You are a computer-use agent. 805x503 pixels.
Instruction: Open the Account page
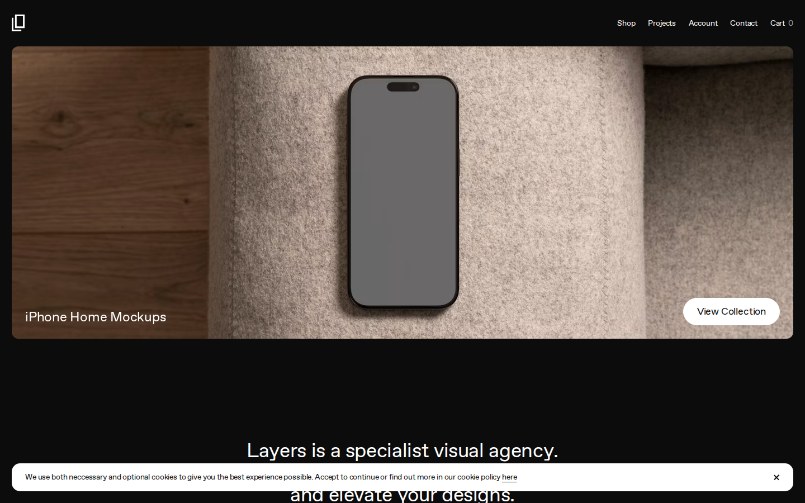[703, 23]
